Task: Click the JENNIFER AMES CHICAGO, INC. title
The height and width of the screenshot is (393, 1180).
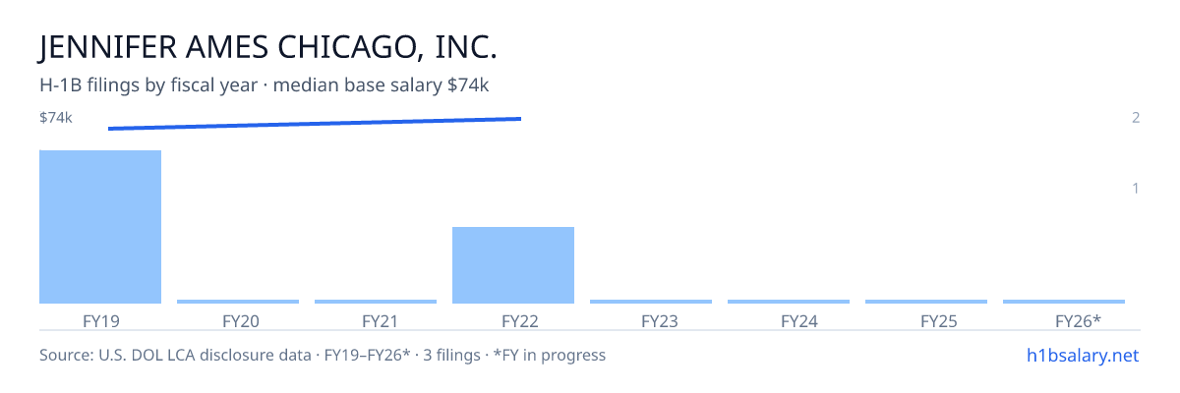Action: (268, 48)
